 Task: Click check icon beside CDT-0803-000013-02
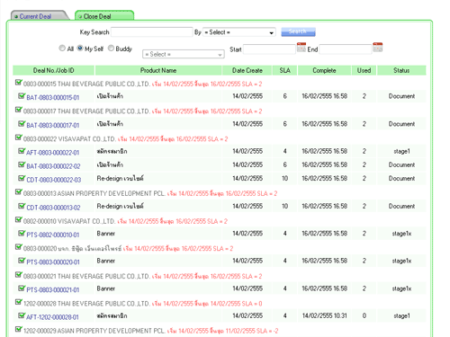tap(22, 206)
